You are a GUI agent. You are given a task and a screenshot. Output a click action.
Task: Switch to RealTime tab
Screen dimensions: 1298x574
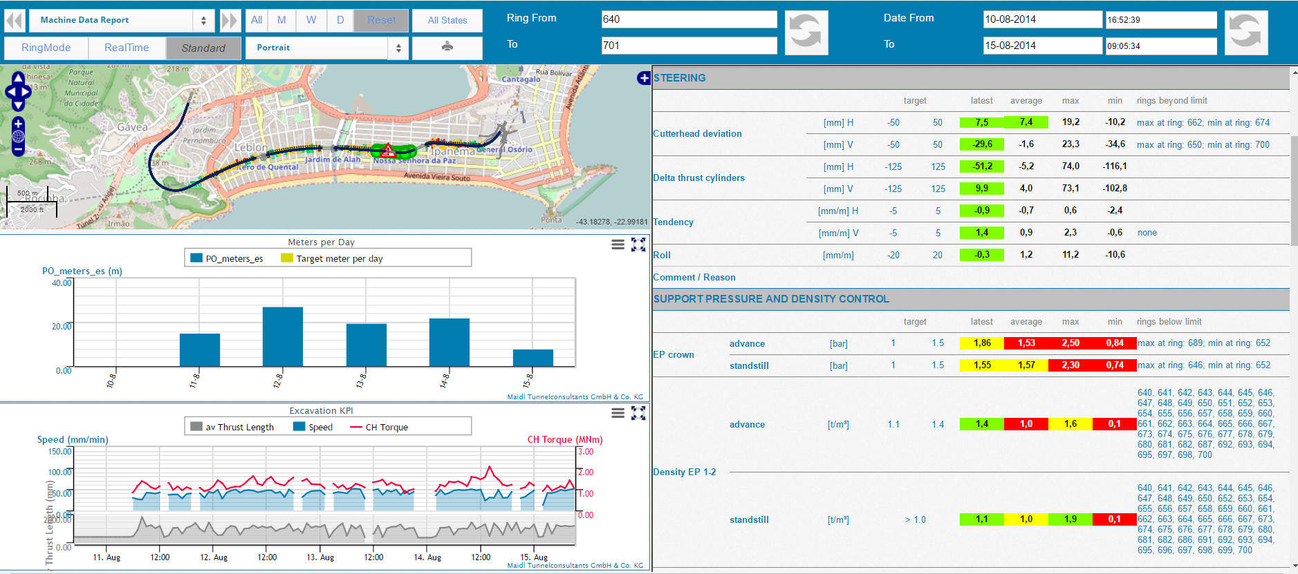coord(127,48)
